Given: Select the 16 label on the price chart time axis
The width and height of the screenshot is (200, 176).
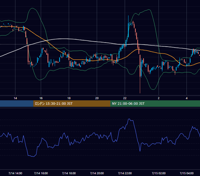Looking at the screenshot, I should pos(41,98).
